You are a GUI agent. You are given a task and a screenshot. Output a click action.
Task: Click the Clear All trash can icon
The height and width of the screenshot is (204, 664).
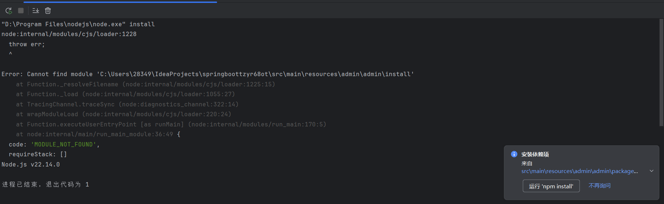click(48, 11)
